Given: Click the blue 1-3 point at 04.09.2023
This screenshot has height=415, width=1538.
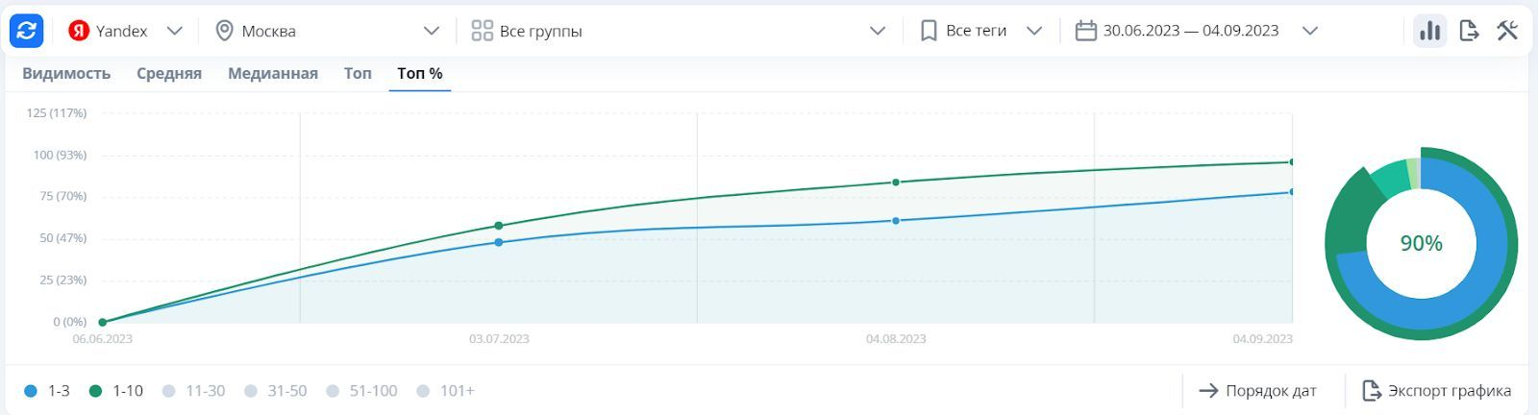Looking at the screenshot, I should coord(1292,192).
